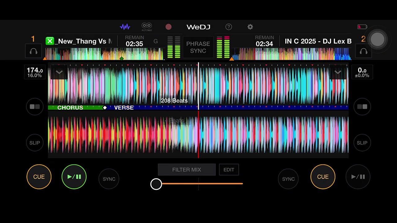This screenshot has height=223, width=397.
Task: Click the gray floating assistive button
Action: click(377, 39)
